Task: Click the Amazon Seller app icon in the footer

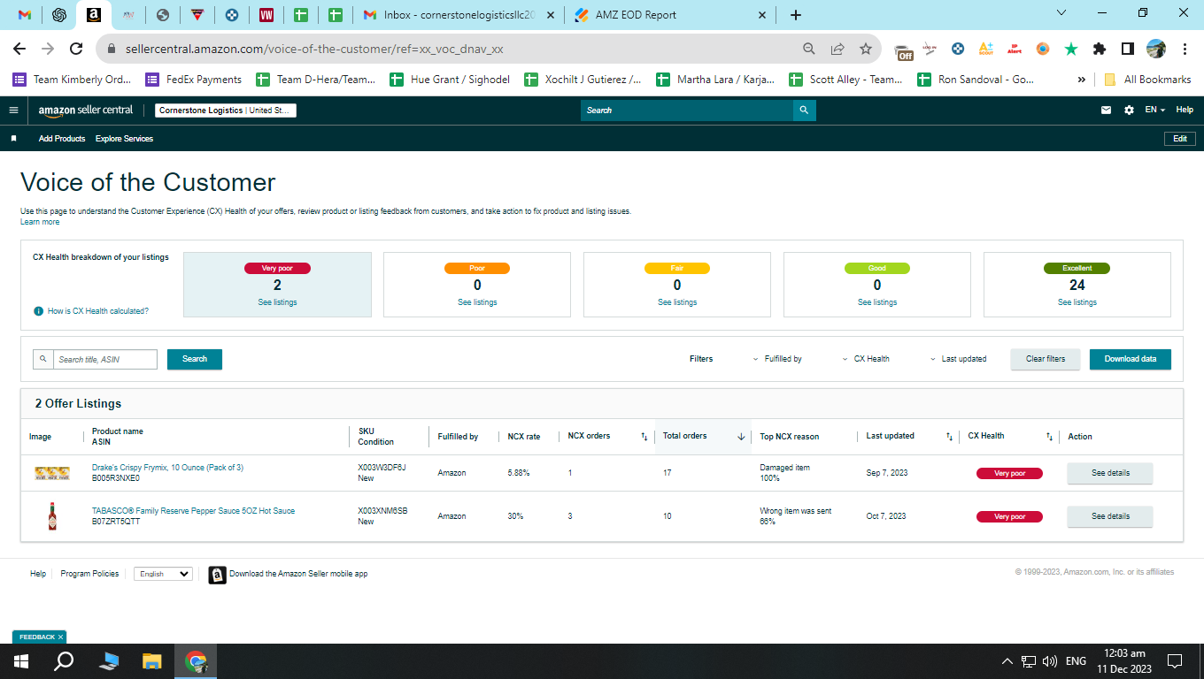Action: 217,575
